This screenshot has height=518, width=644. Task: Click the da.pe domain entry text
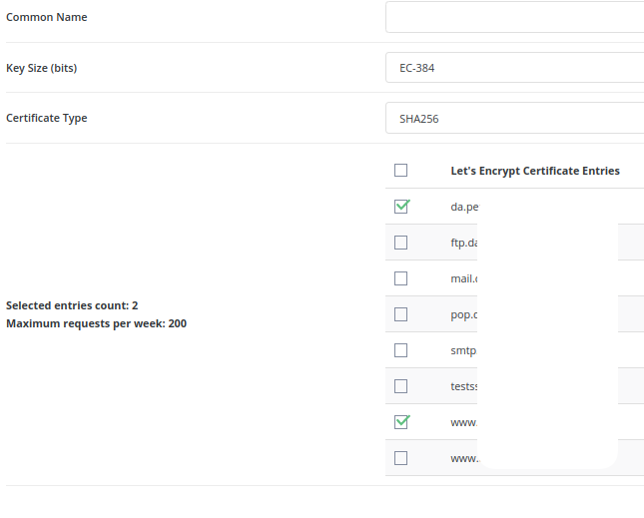pos(464,207)
